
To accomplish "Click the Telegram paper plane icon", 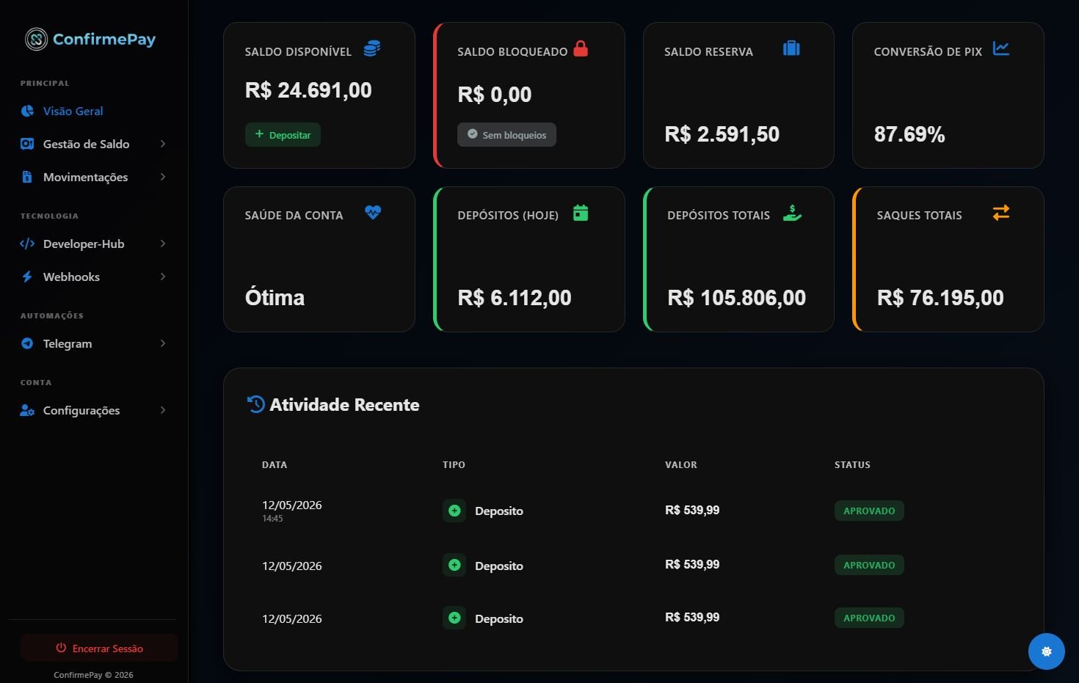I will tap(27, 343).
